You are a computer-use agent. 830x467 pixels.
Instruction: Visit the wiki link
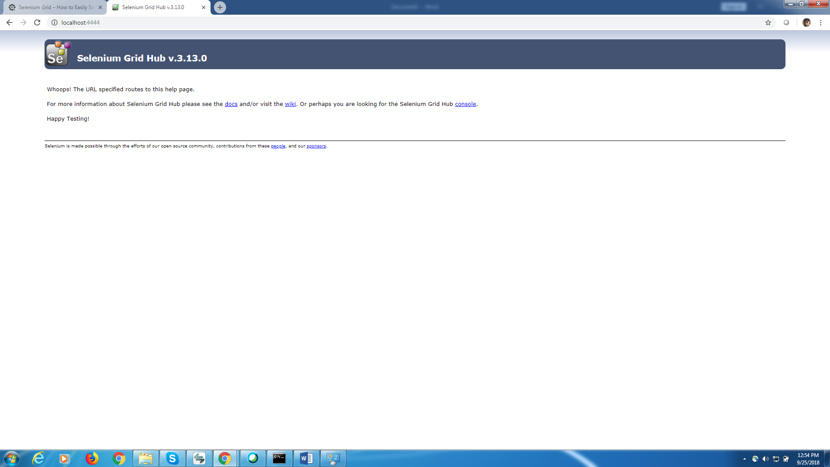point(290,104)
